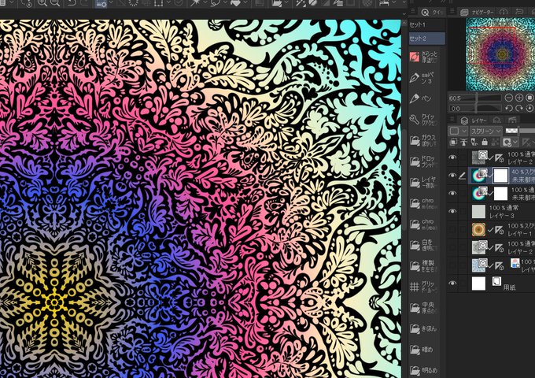Screen dimensions: 535x378
Task: Open the Navigator panel hamburger menu
Action: pyautogui.click(x=452, y=11)
